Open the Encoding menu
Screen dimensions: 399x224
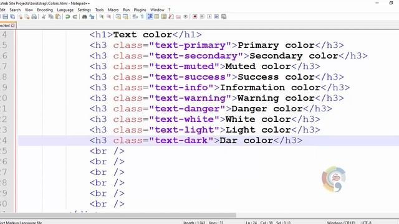[45, 10]
